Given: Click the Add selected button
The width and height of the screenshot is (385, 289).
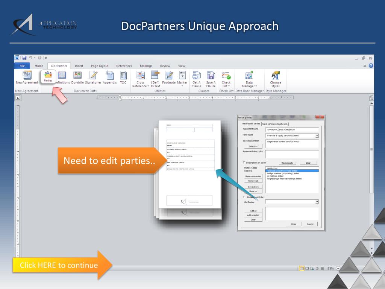Looking at the screenshot, I should 253,215.
